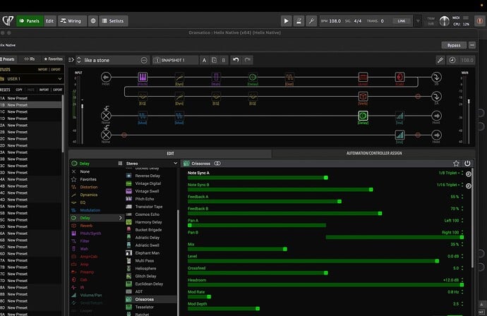Toggle Note Sync B tempo sync clock
The width and height of the screenshot is (487, 316).
click(x=469, y=186)
